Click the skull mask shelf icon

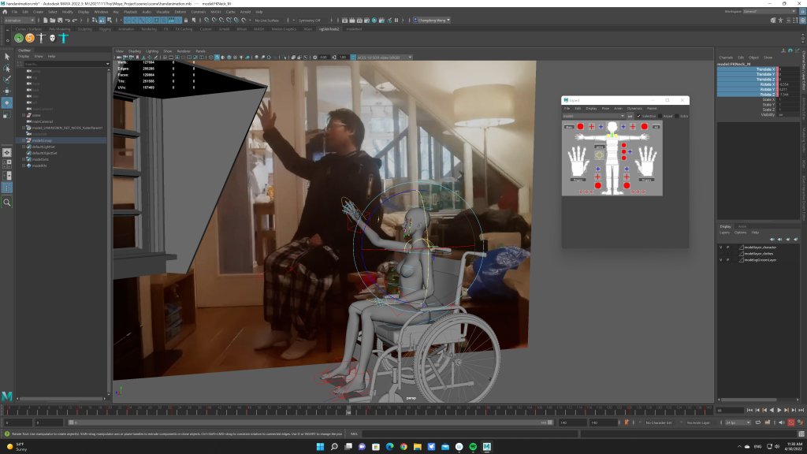(52, 37)
